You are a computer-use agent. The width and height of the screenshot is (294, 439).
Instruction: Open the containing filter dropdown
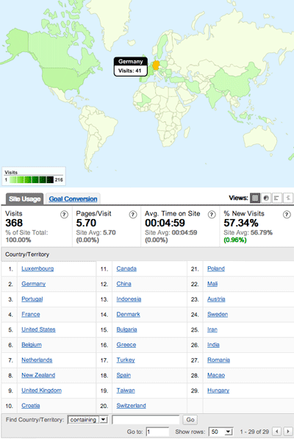coord(87,420)
